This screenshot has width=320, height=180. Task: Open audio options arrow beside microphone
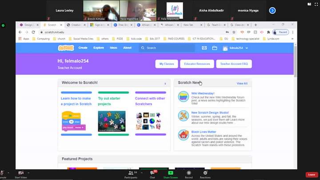(8, 173)
